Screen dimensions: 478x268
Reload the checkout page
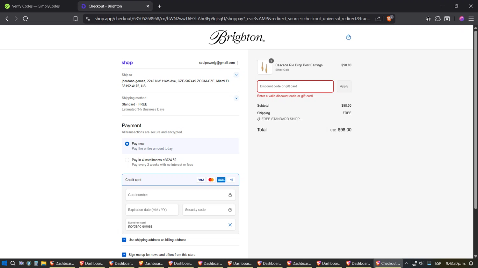click(x=25, y=19)
